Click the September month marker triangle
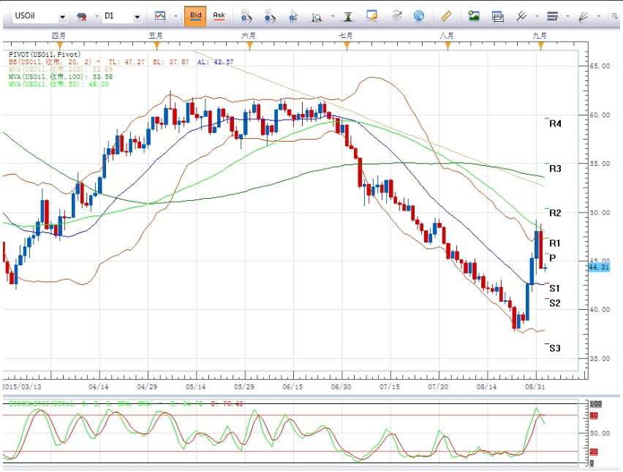623x472 pixels. point(541,45)
